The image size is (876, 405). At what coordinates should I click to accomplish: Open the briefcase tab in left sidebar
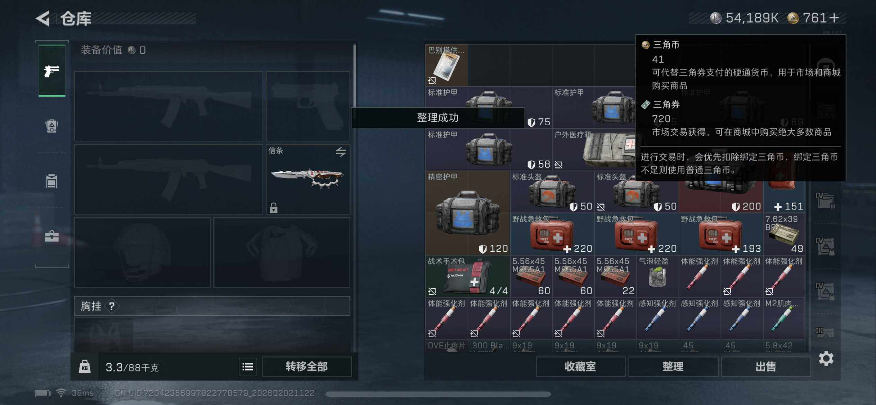coord(52,236)
